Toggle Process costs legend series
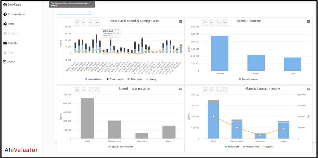 pyautogui.click(x=114, y=79)
